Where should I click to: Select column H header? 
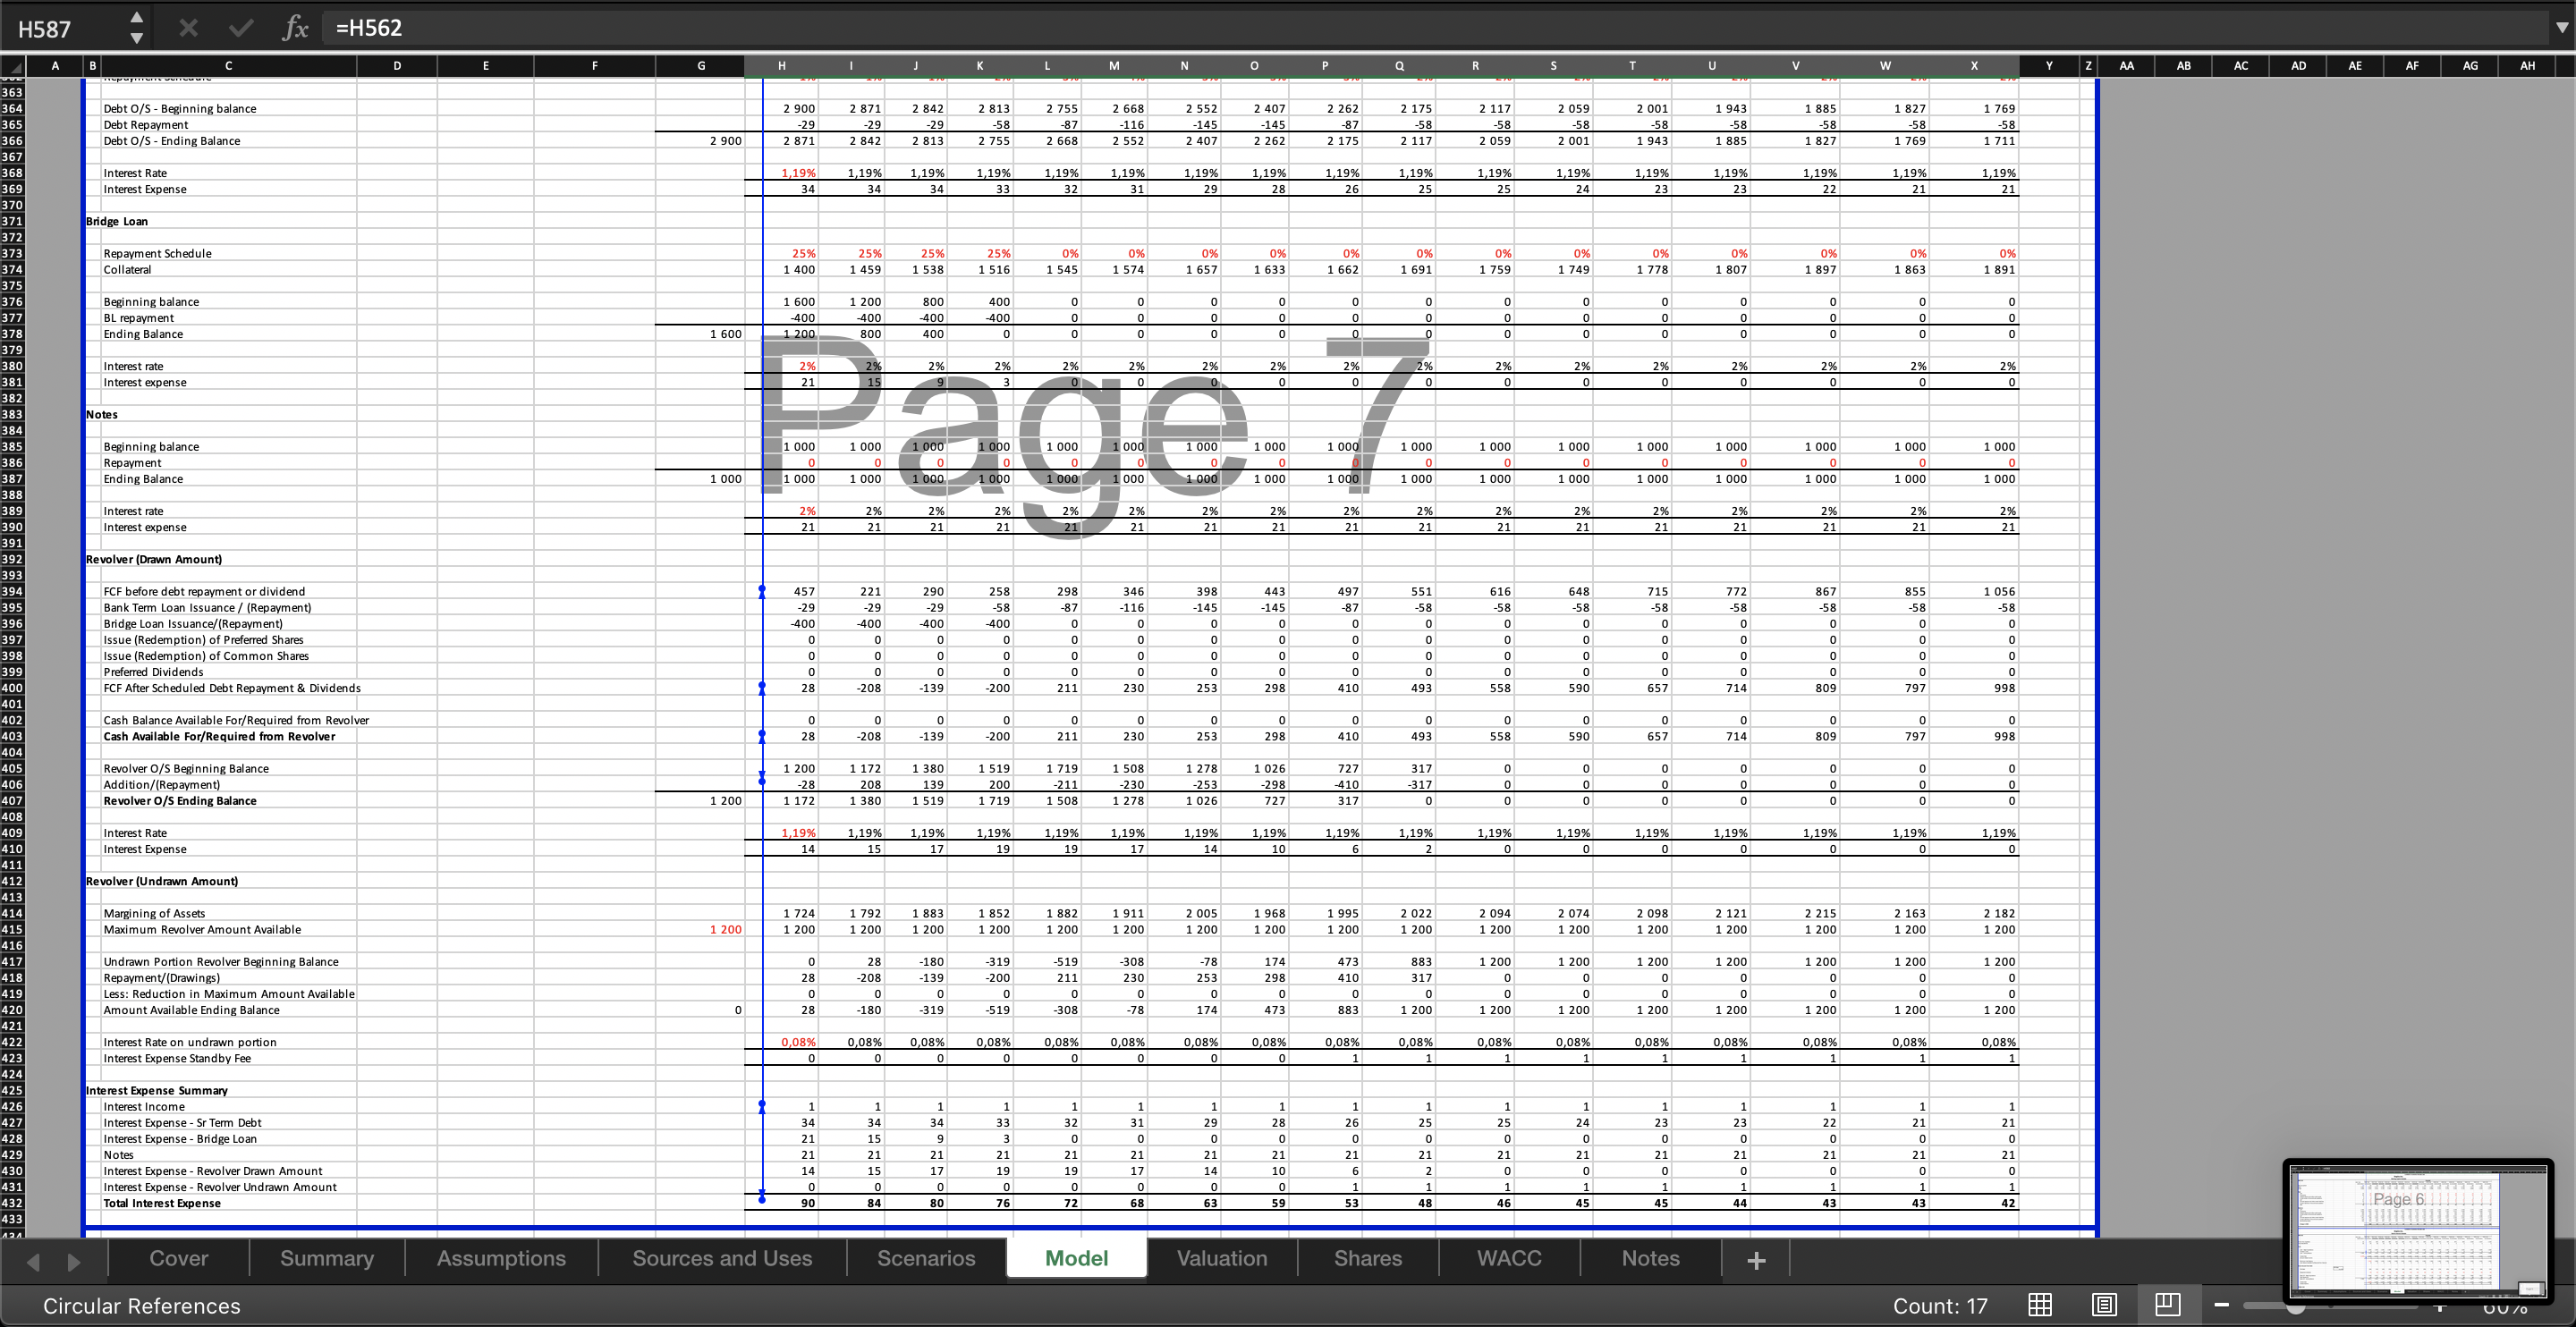781,66
